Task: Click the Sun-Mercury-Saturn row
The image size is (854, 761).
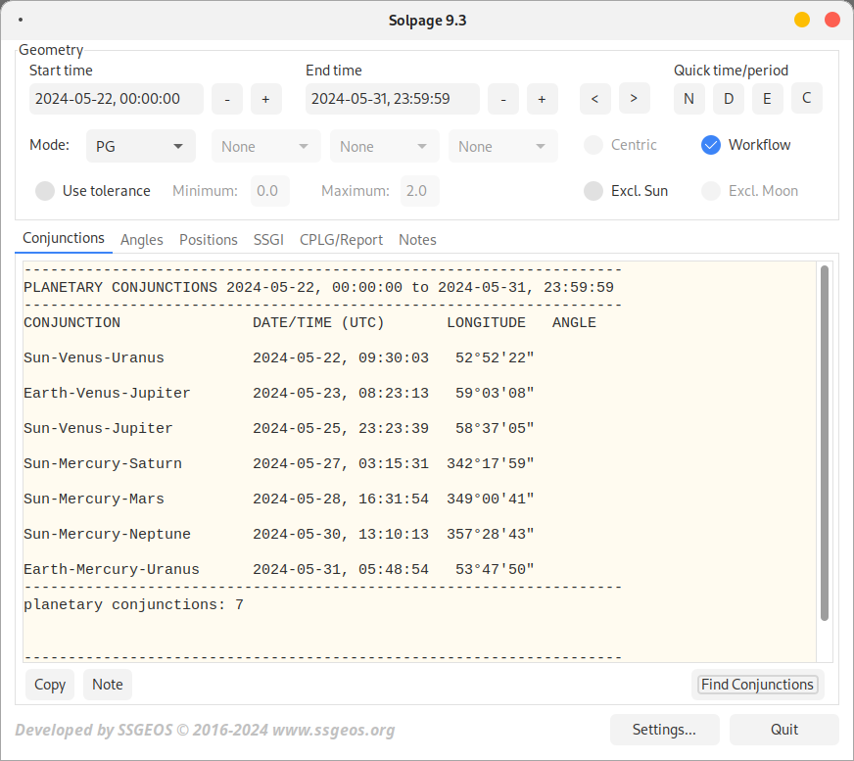Action: pos(279,463)
